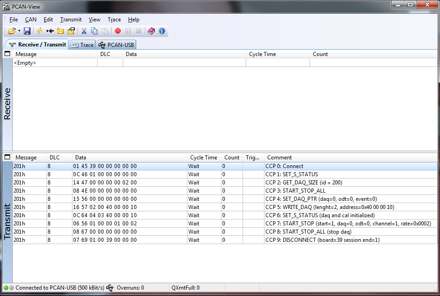Open the Help book icon
The height and width of the screenshot is (296, 440).
coord(151,31)
